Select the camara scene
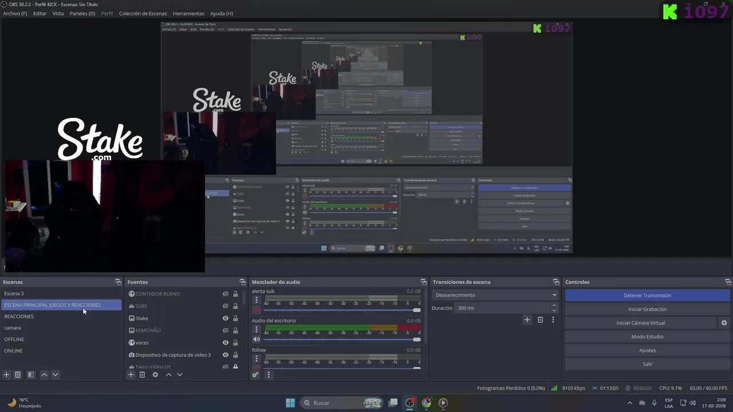This screenshot has height=412, width=733. [61, 328]
